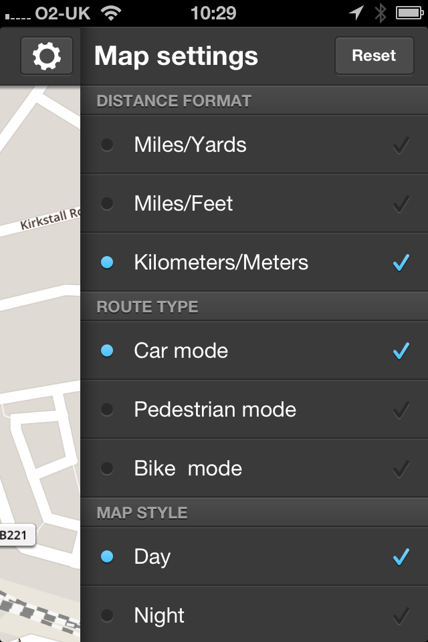Select the Miles/Feet distance format

(x=183, y=203)
